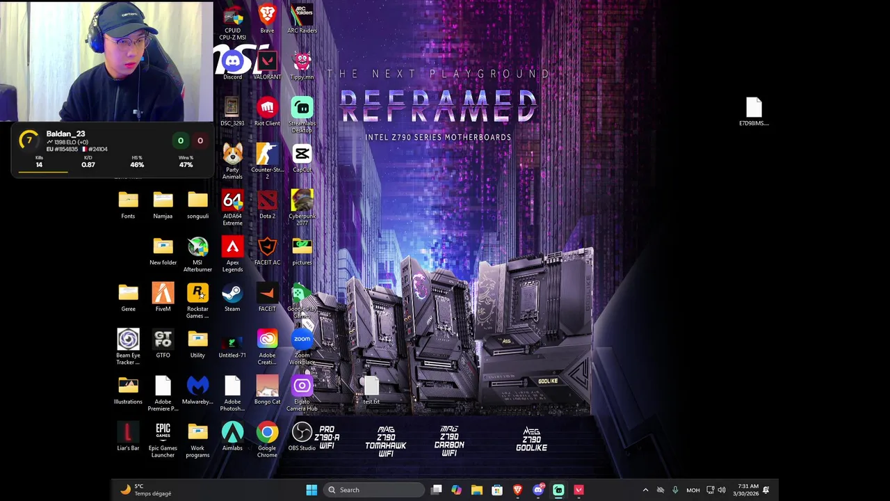Viewport: 890px width, 501px height.
Task: Switch the MOH input language indicator
Action: [x=693, y=490]
